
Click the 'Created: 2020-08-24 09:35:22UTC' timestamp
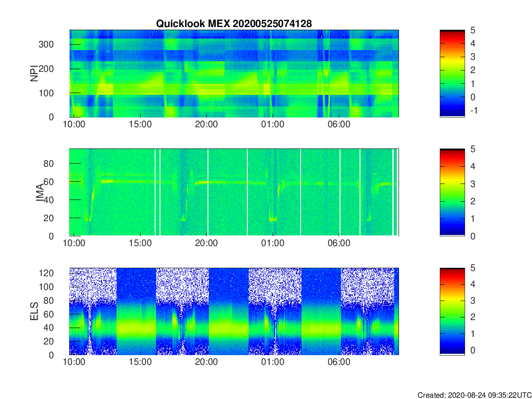coord(474,395)
